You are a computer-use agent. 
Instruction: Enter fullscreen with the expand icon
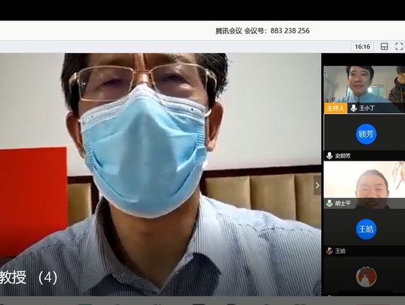(x=400, y=47)
